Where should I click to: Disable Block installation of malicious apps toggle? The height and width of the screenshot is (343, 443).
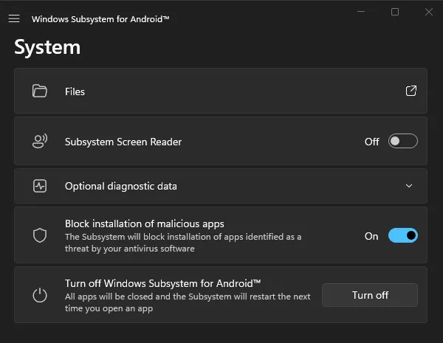point(403,235)
